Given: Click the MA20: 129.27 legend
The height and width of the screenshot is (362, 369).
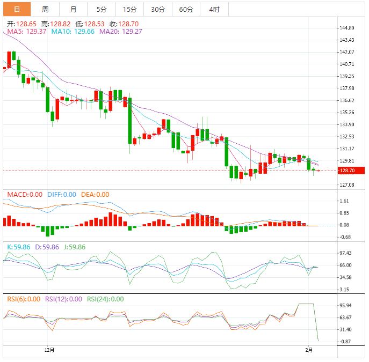Looking at the screenshot, I should [121, 32].
